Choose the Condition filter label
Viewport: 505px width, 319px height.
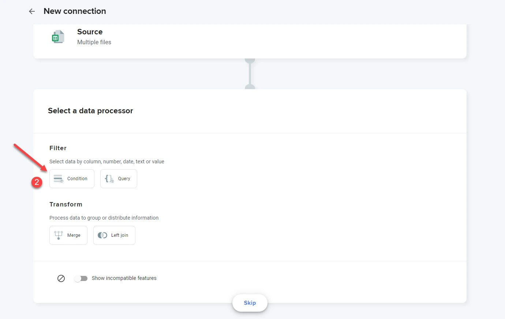(77, 179)
